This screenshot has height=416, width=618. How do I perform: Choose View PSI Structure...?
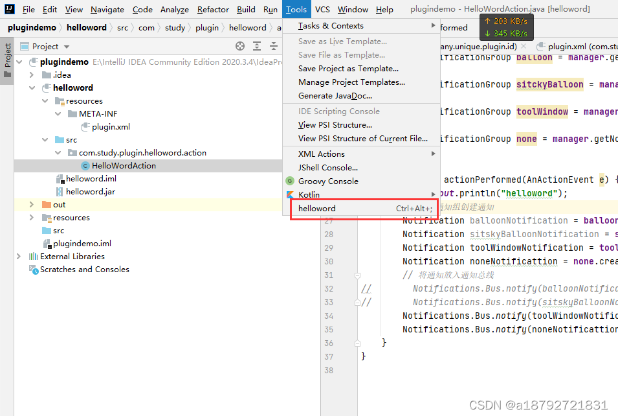click(361, 125)
